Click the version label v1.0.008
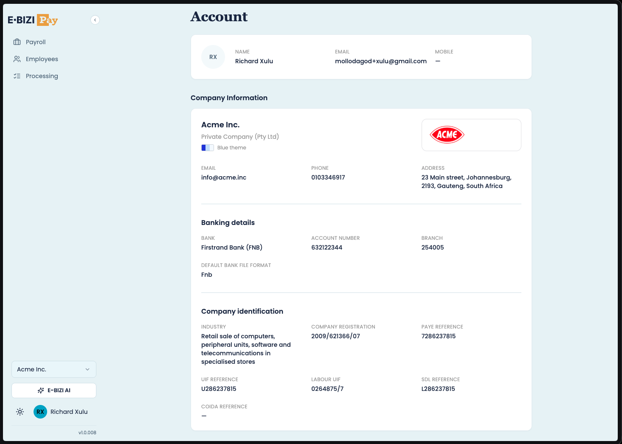The width and height of the screenshot is (622, 444). (87, 433)
